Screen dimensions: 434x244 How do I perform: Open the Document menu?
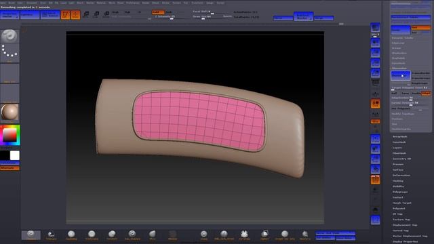[32, 3]
